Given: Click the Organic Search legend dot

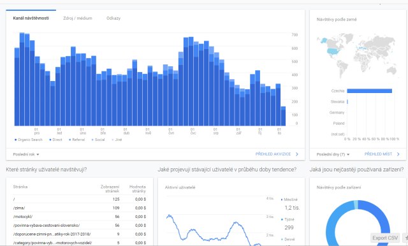Looking at the screenshot, I should 15,140.
